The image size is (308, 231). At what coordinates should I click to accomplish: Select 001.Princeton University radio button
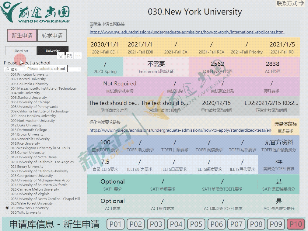point(8,74)
